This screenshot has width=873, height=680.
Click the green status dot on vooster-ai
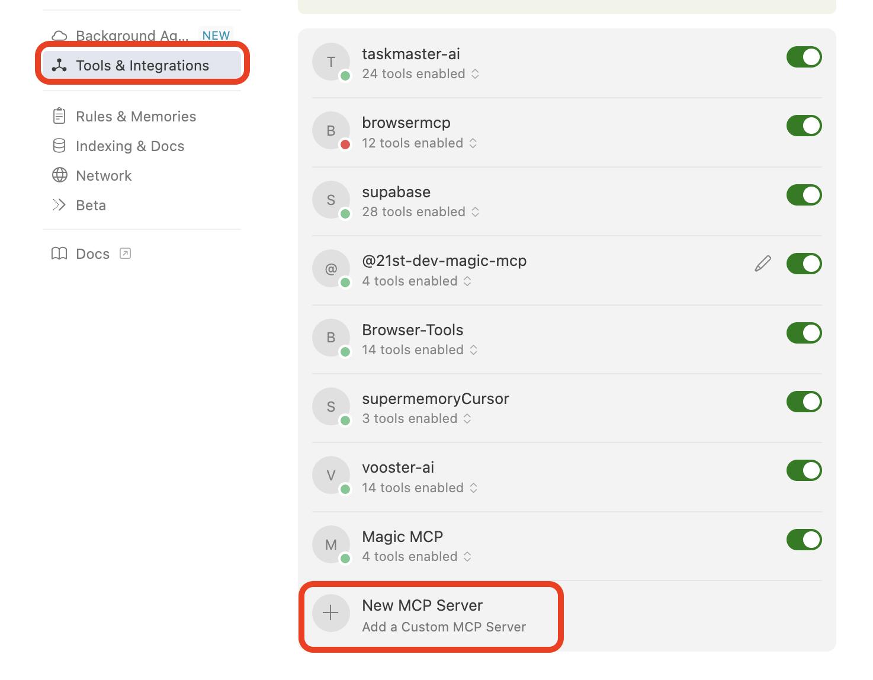click(x=345, y=489)
